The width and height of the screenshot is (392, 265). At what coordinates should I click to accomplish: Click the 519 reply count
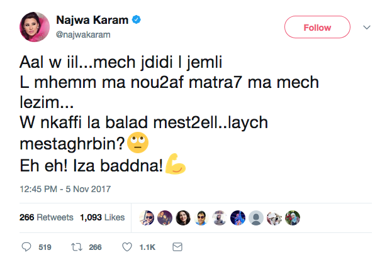click(45, 247)
